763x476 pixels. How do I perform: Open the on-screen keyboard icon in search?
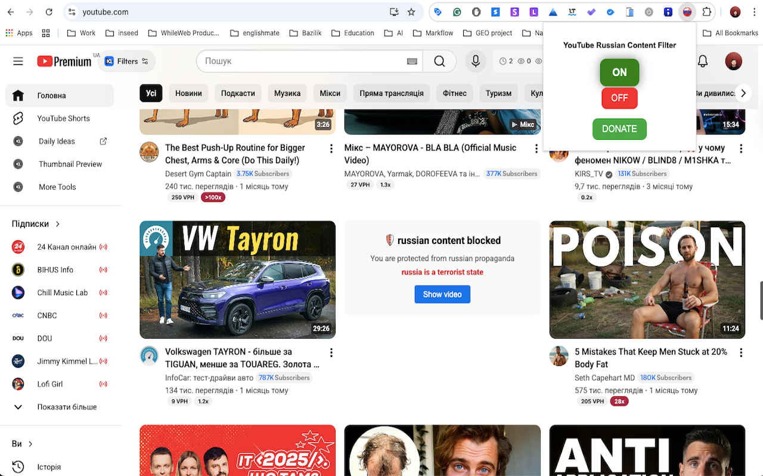[412, 61]
